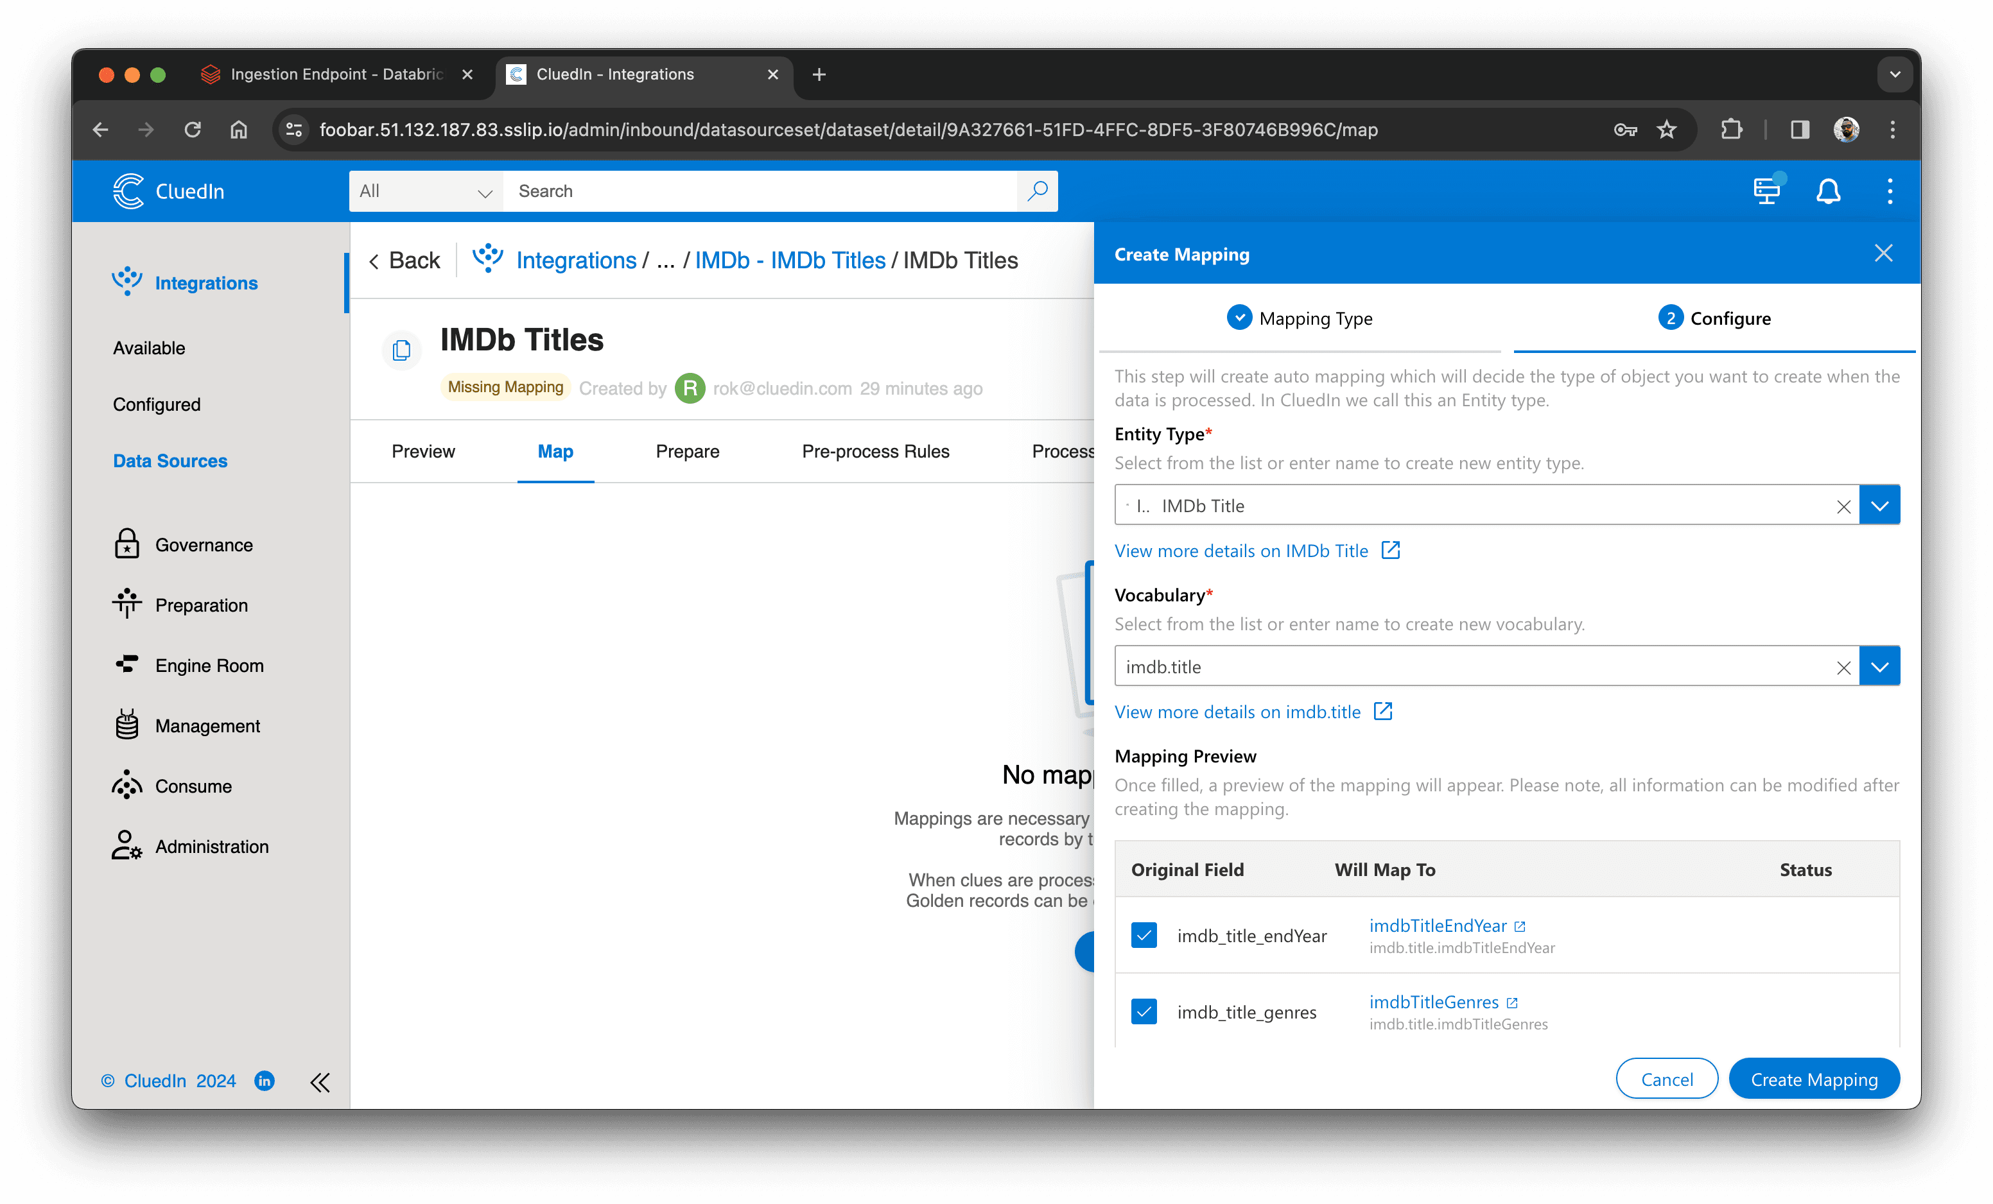1993x1204 pixels.
Task: Open external icon next to imdbTitleEndYear
Action: coord(1520,927)
